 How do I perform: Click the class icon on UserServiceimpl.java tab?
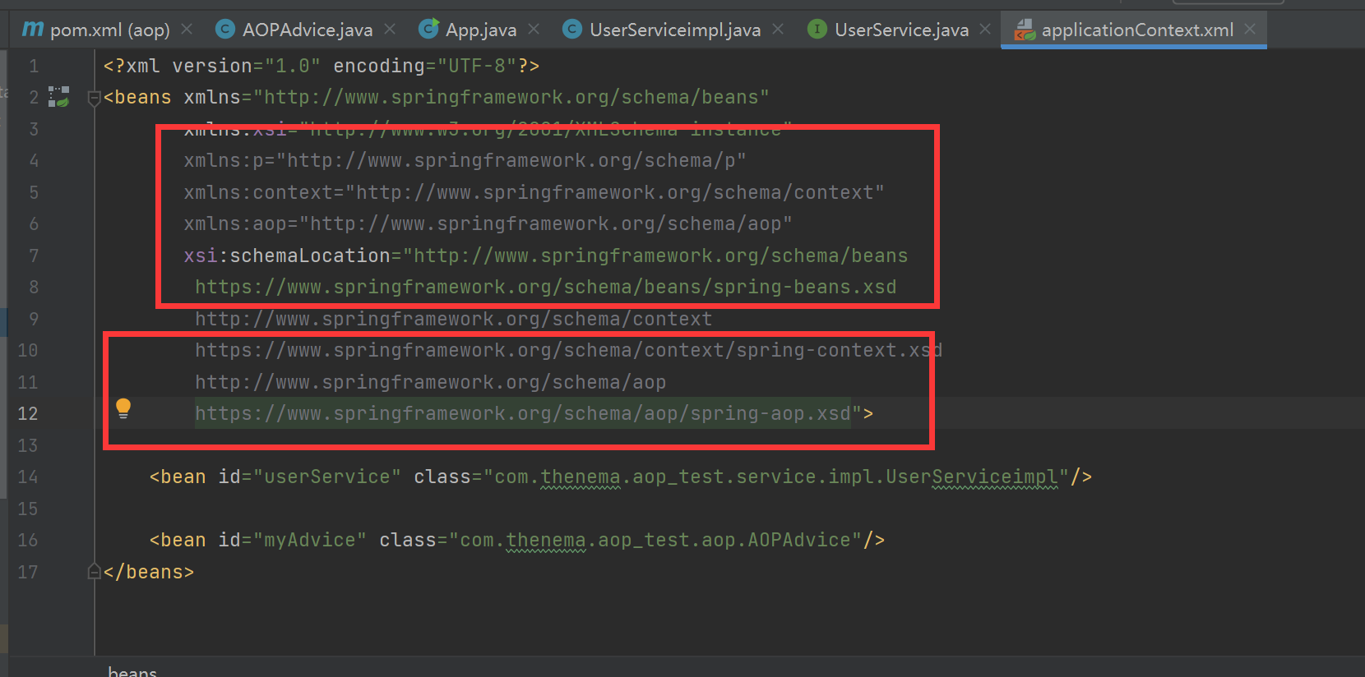[x=572, y=30]
